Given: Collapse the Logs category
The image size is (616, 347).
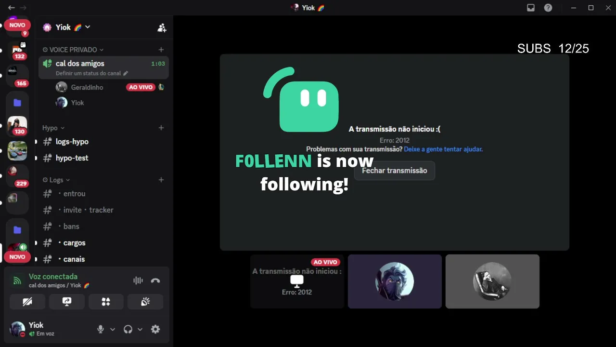Looking at the screenshot, I should tap(56, 180).
